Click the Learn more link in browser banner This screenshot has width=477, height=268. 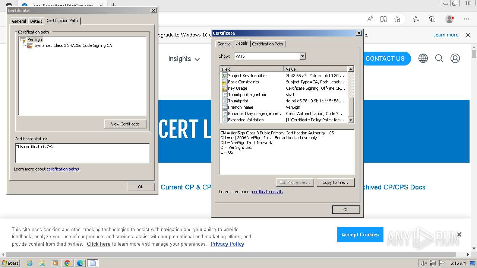pyautogui.click(x=446, y=35)
